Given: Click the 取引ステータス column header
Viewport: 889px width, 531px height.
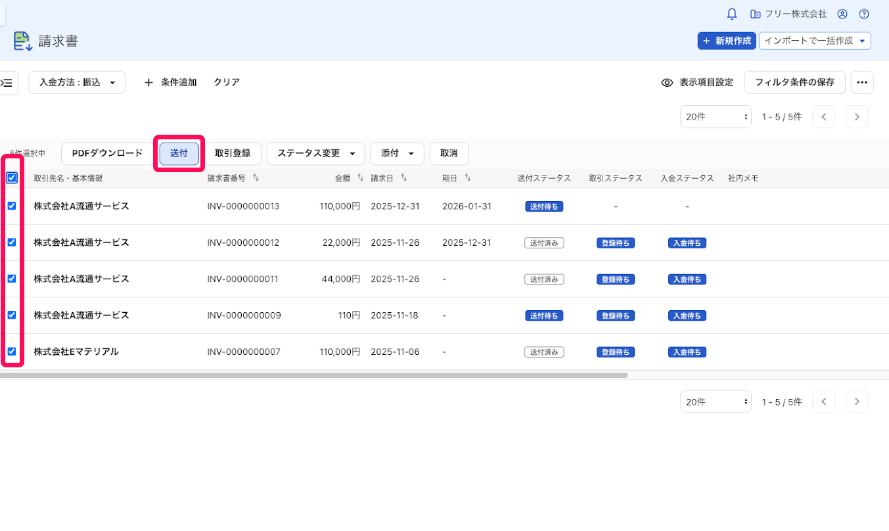Looking at the screenshot, I should pyautogui.click(x=616, y=178).
